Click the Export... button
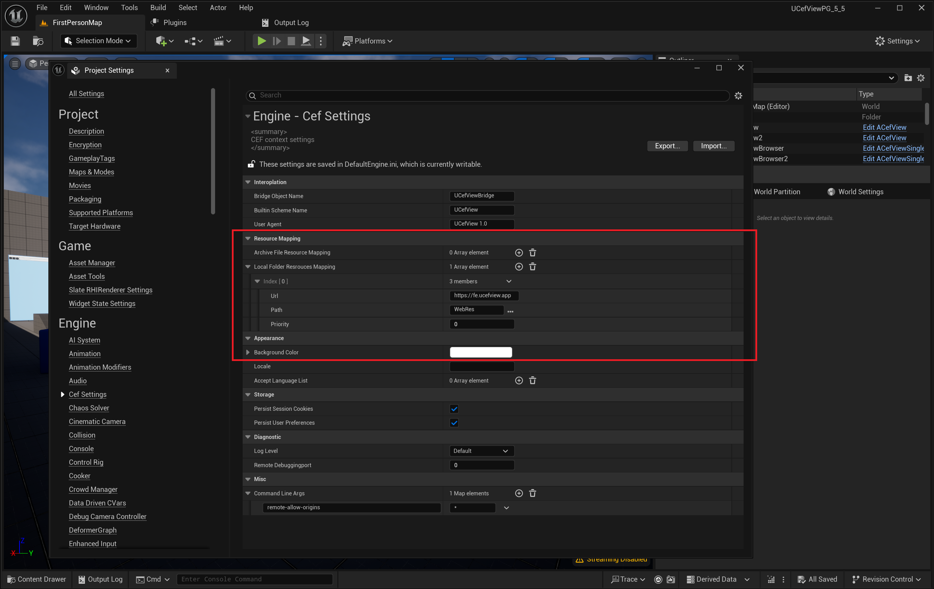 click(667, 146)
